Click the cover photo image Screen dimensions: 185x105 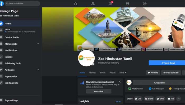pyautogui.click(x=129, y=29)
